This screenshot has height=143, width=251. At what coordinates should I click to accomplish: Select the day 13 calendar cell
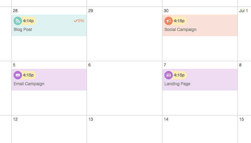tap(124, 129)
